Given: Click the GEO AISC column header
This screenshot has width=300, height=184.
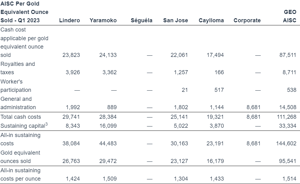Looking at the screenshot, I should click(x=290, y=16).
